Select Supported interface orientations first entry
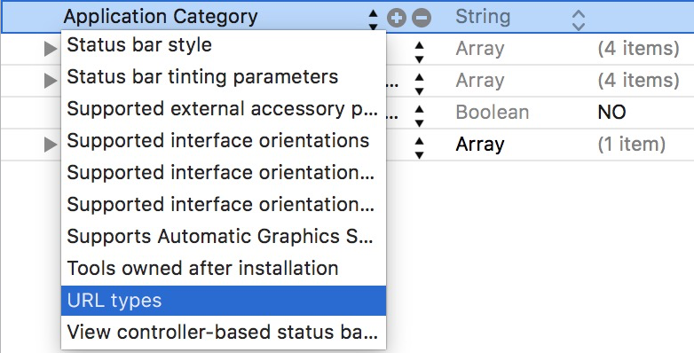 224,140
